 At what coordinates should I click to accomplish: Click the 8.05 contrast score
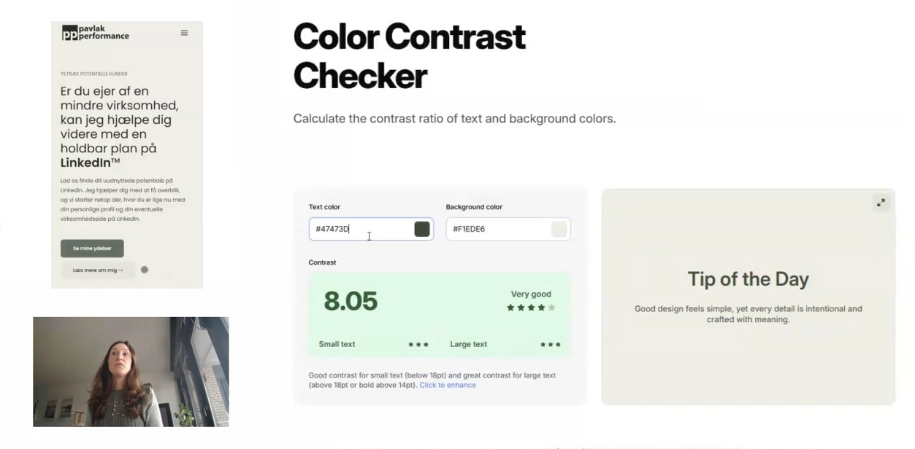pos(351,301)
